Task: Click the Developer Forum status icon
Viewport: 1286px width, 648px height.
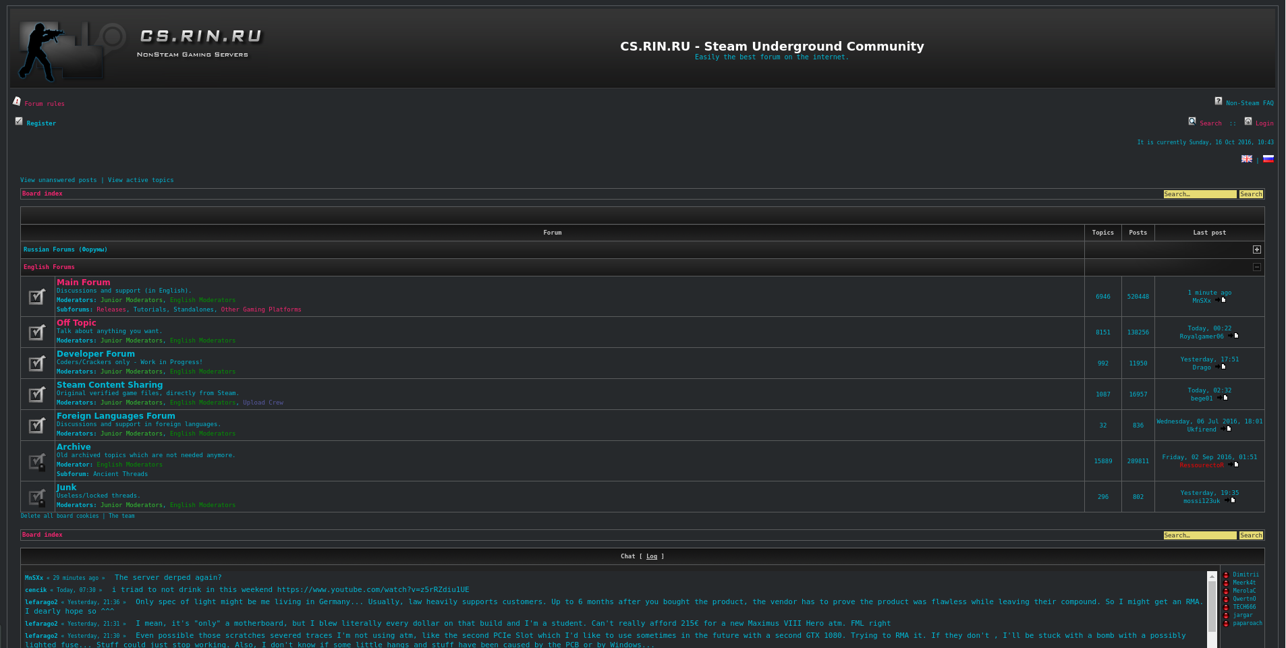Action: (37, 363)
